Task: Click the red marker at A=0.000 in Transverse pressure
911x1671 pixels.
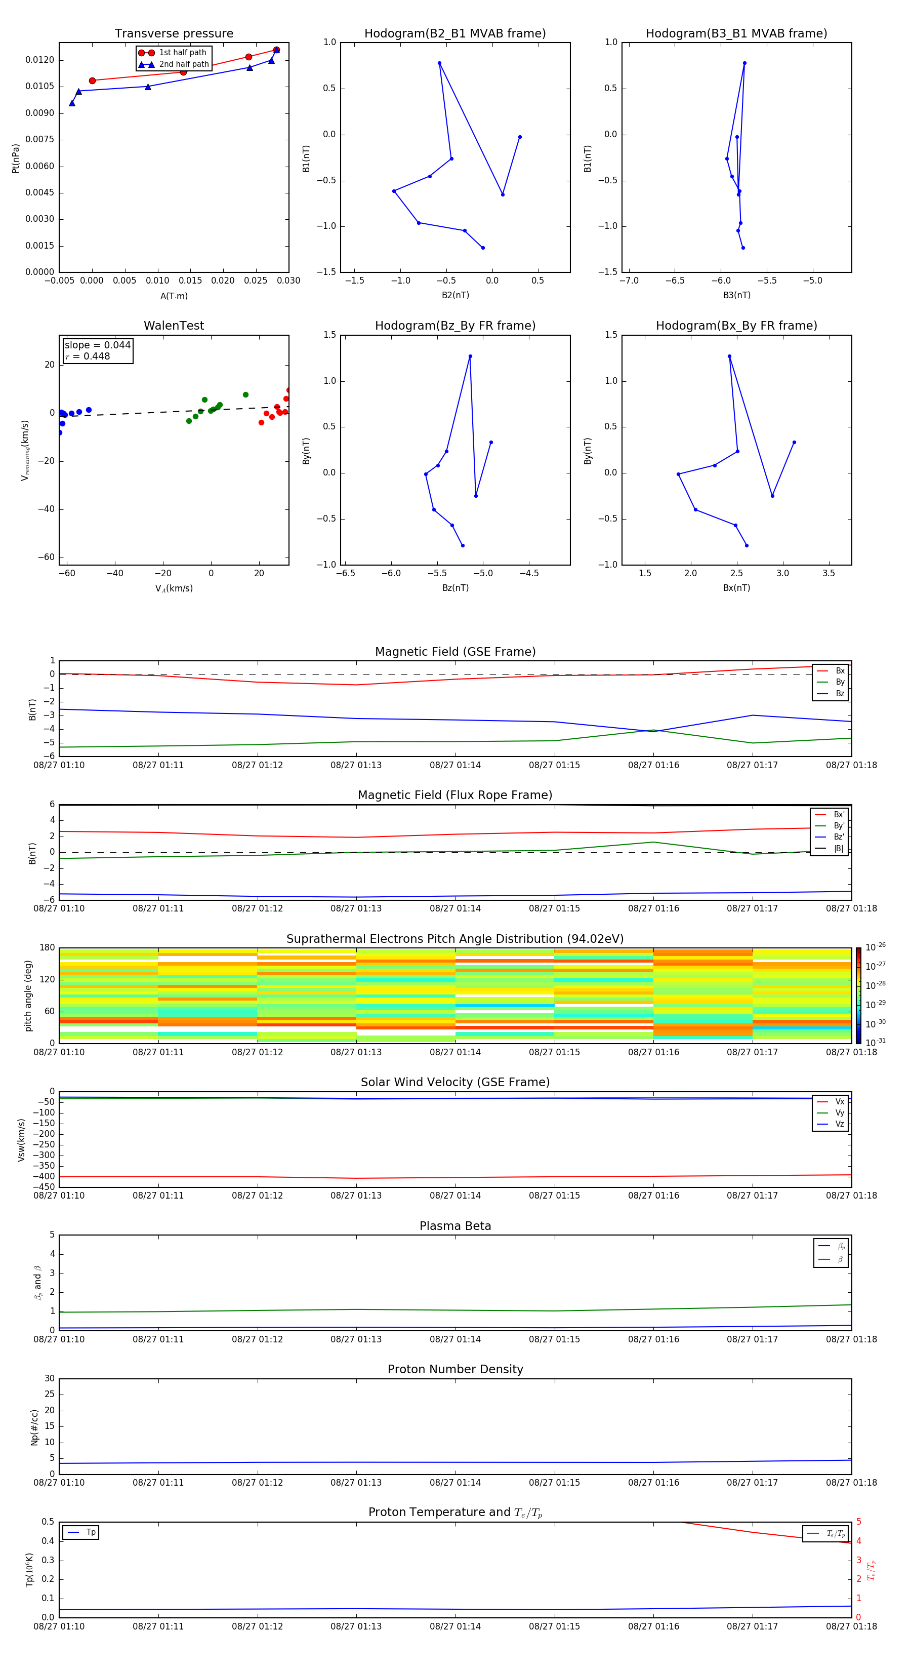Action: [92, 81]
